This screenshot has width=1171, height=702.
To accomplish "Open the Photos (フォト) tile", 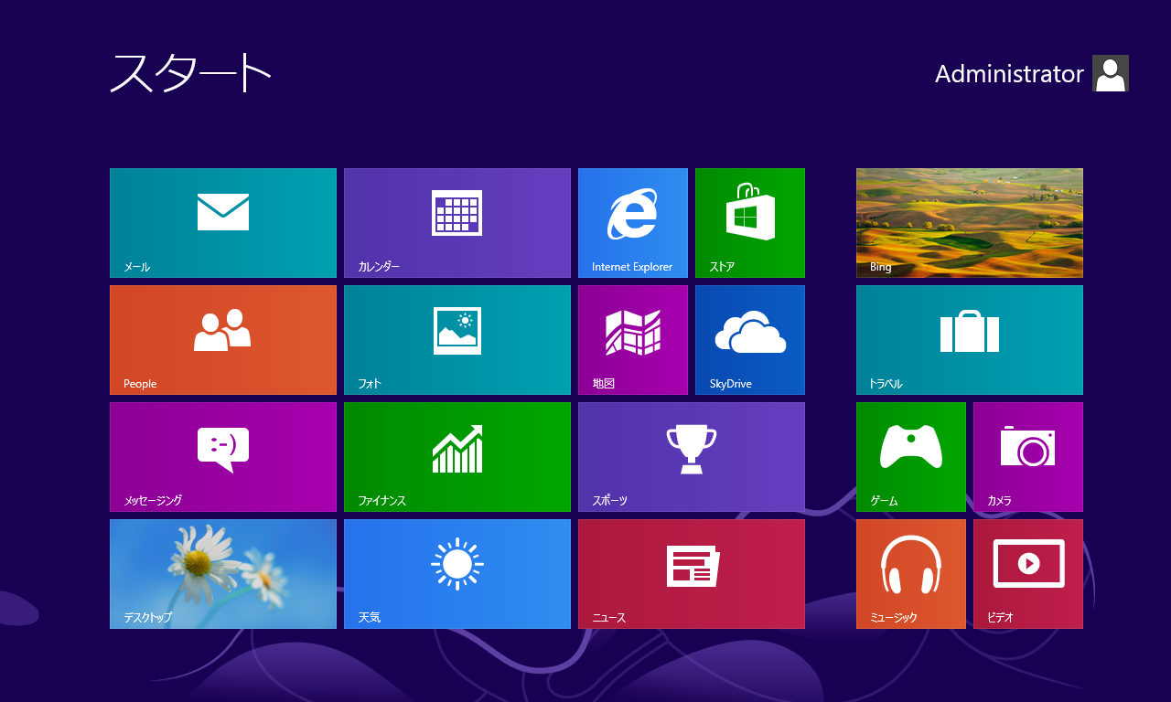I will pos(457,340).
